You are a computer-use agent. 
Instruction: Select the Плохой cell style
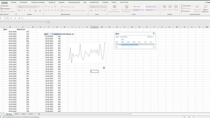[138, 10]
